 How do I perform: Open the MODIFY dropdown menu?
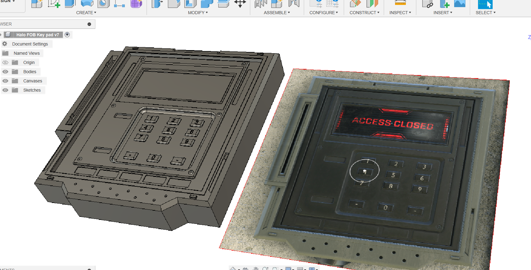tap(198, 13)
